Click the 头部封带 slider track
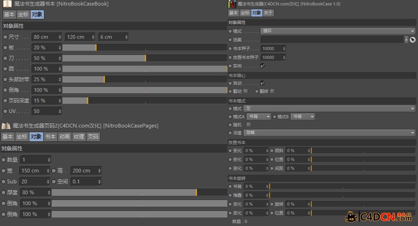 point(145,79)
